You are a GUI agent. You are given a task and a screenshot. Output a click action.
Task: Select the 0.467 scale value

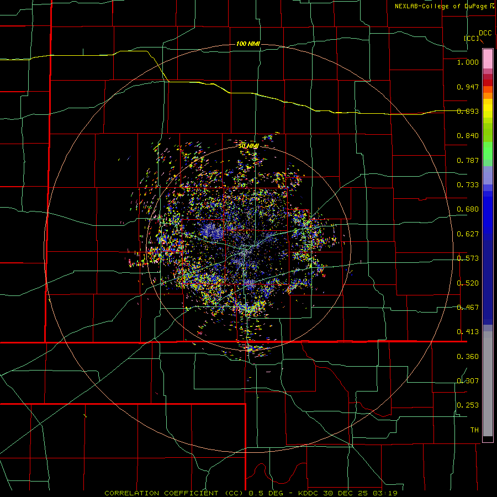[468, 308]
